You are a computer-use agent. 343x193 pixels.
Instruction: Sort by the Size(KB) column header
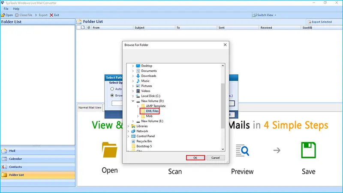(x=322, y=27)
